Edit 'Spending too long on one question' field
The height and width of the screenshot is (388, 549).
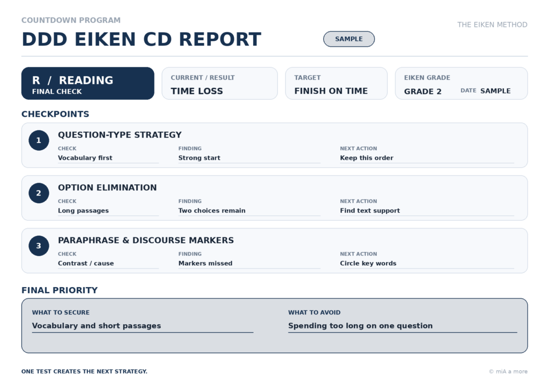point(403,326)
